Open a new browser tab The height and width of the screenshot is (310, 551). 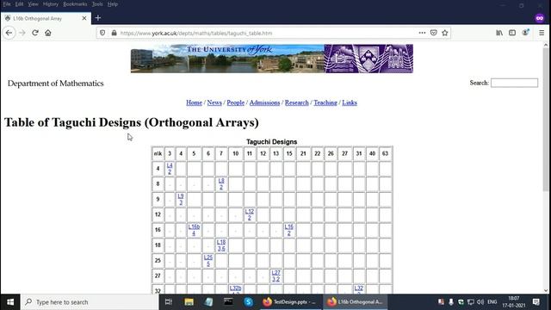(98, 18)
